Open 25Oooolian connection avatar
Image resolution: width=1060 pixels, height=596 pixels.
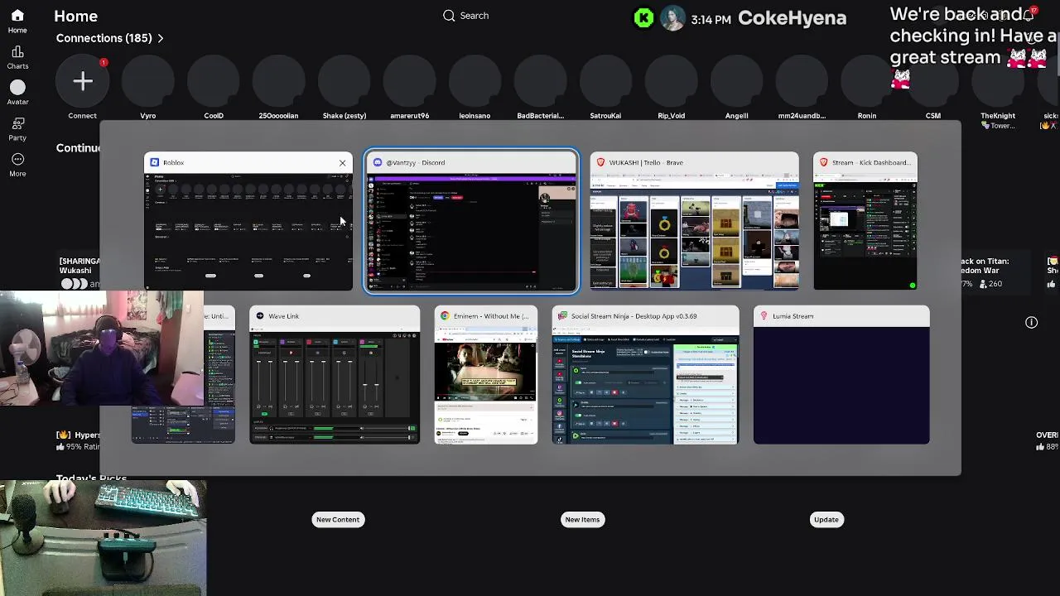pos(278,81)
